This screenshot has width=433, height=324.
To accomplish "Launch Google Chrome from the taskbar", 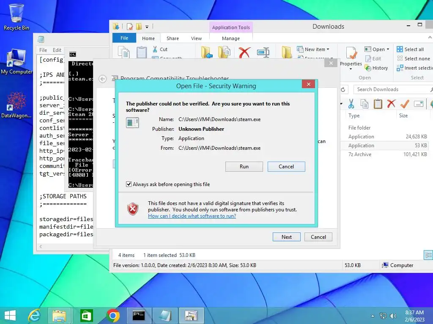I will (x=112, y=316).
